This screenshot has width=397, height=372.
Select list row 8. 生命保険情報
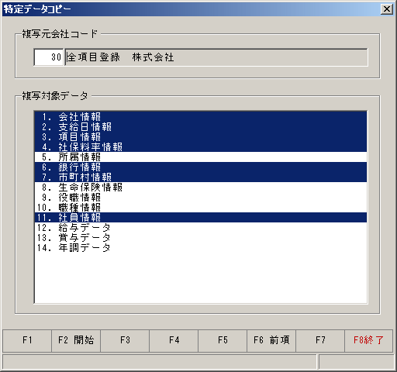[201, 187]
